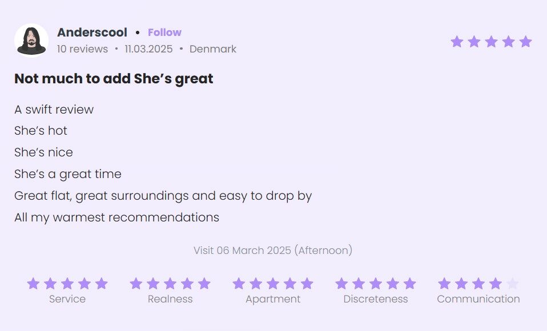Click the Communication category label
The height and width of the screenshot is (331, 547).
(x=478, y=299)
